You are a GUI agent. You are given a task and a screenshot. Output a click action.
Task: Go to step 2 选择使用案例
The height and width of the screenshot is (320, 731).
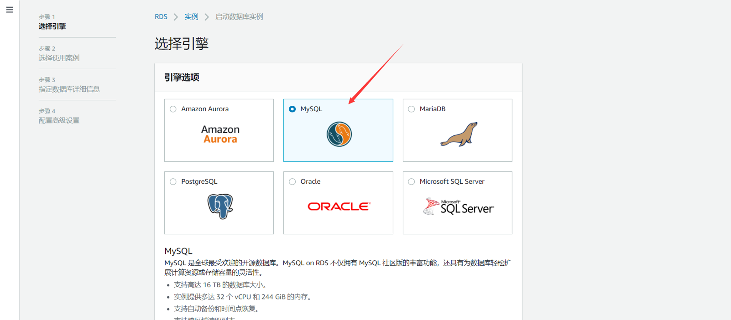[59, 58]
